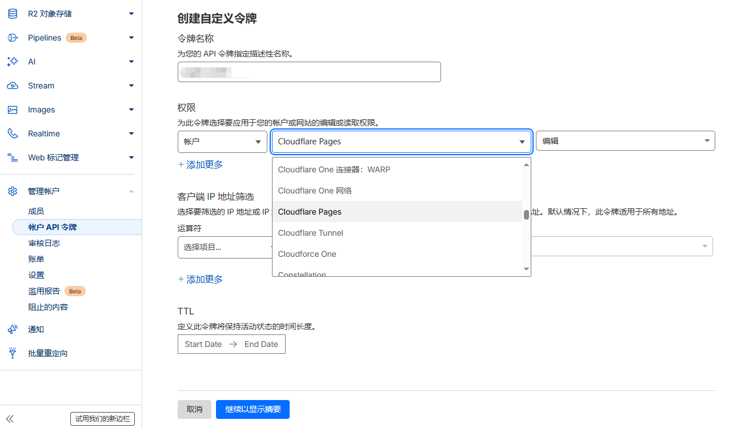Click the Stream cloud icon
The height and width of the screenshot is (428, 745).
tap(13, 86)
